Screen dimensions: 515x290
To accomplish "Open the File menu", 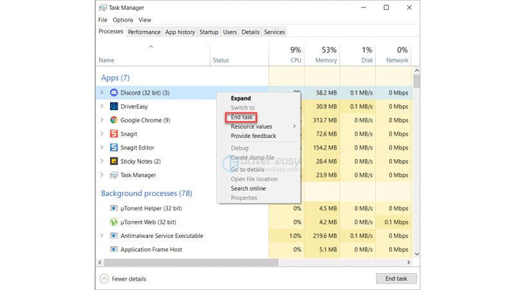I will [x=102, y=20].
